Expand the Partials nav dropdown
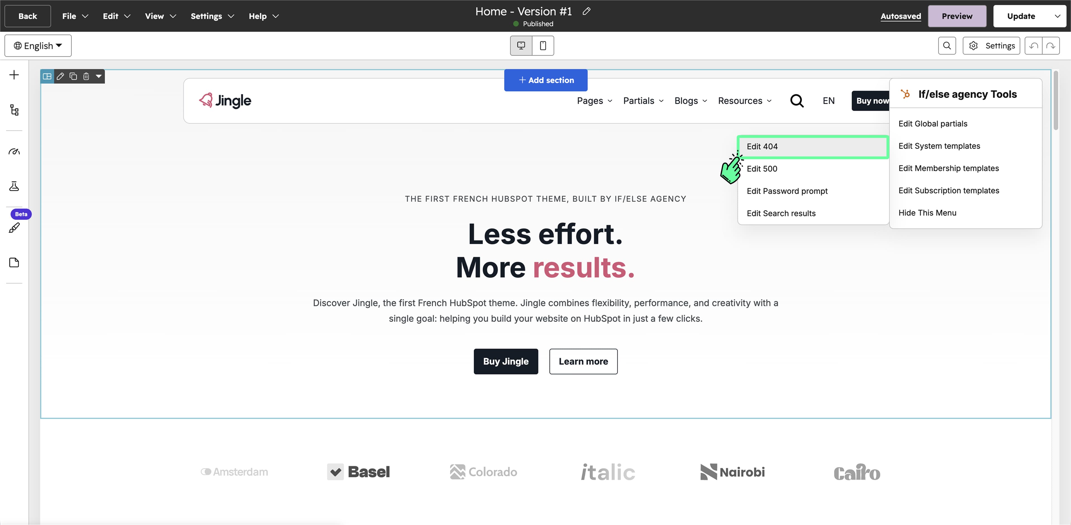The image size is (1071, 525). 643,101
